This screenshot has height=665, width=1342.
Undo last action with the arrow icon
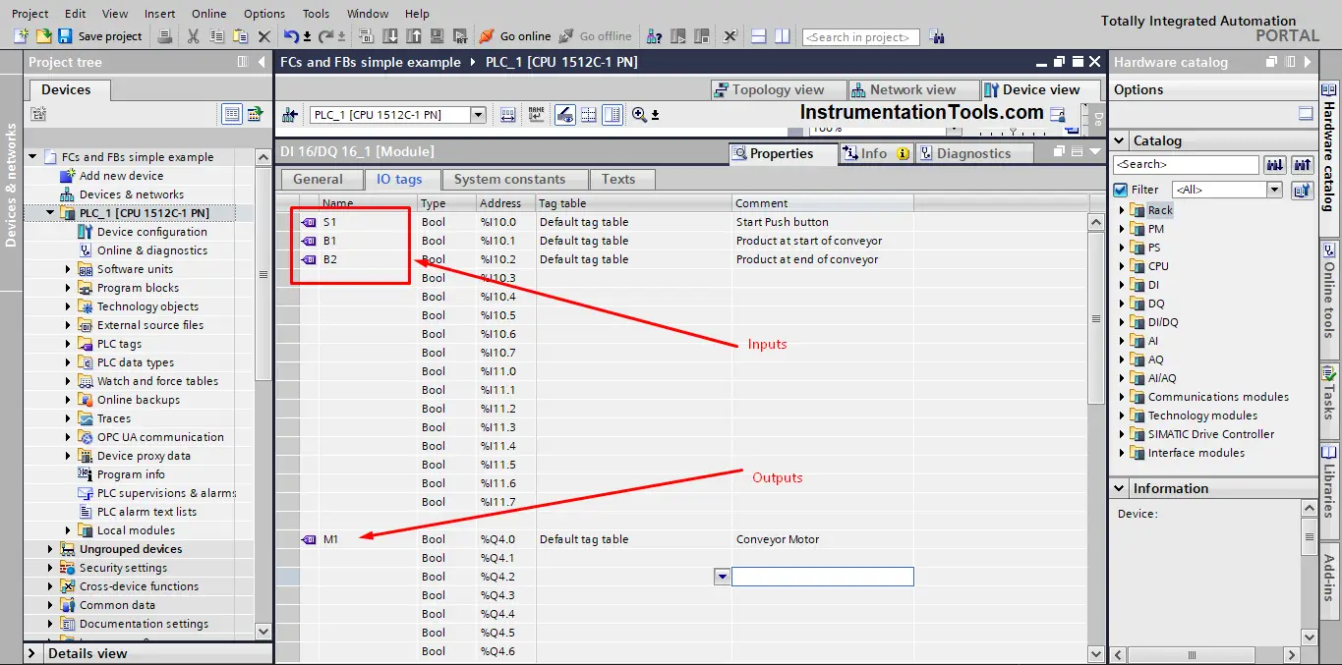(x=292, y=36)
